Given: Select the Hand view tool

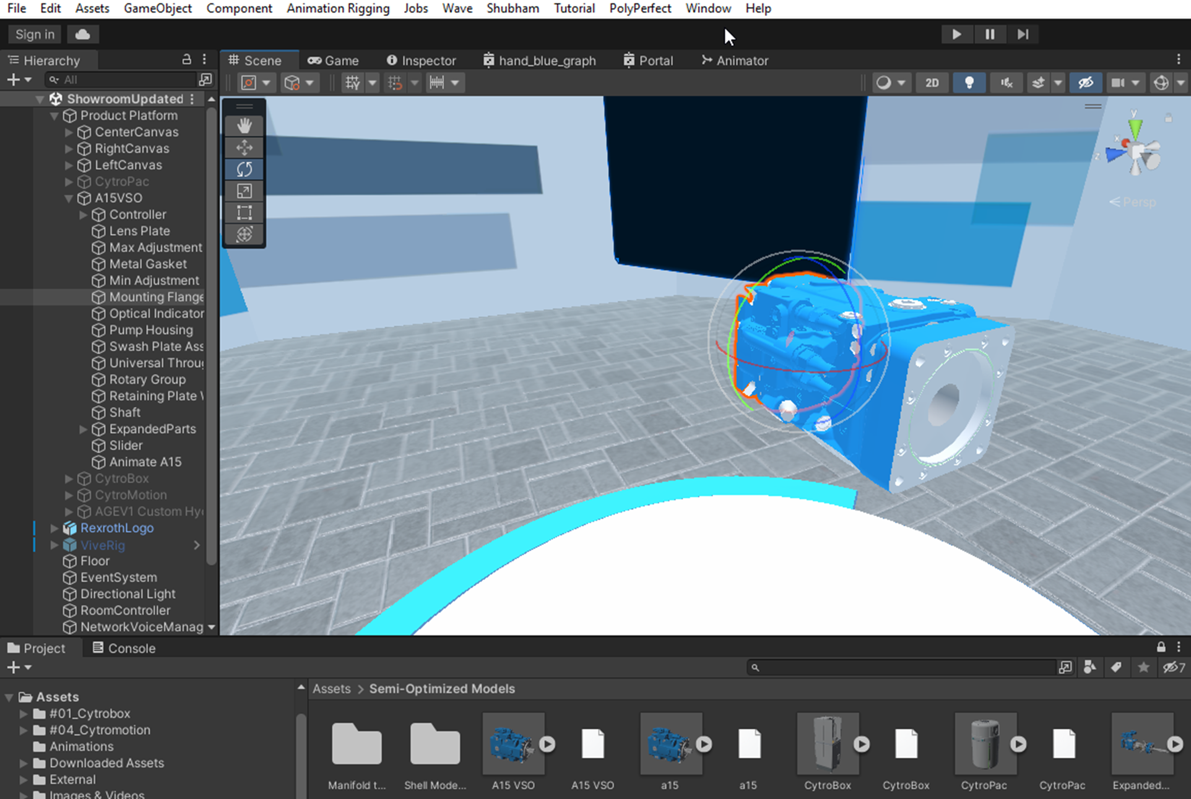Looking at the screenshot, I should tap(245, 126).
